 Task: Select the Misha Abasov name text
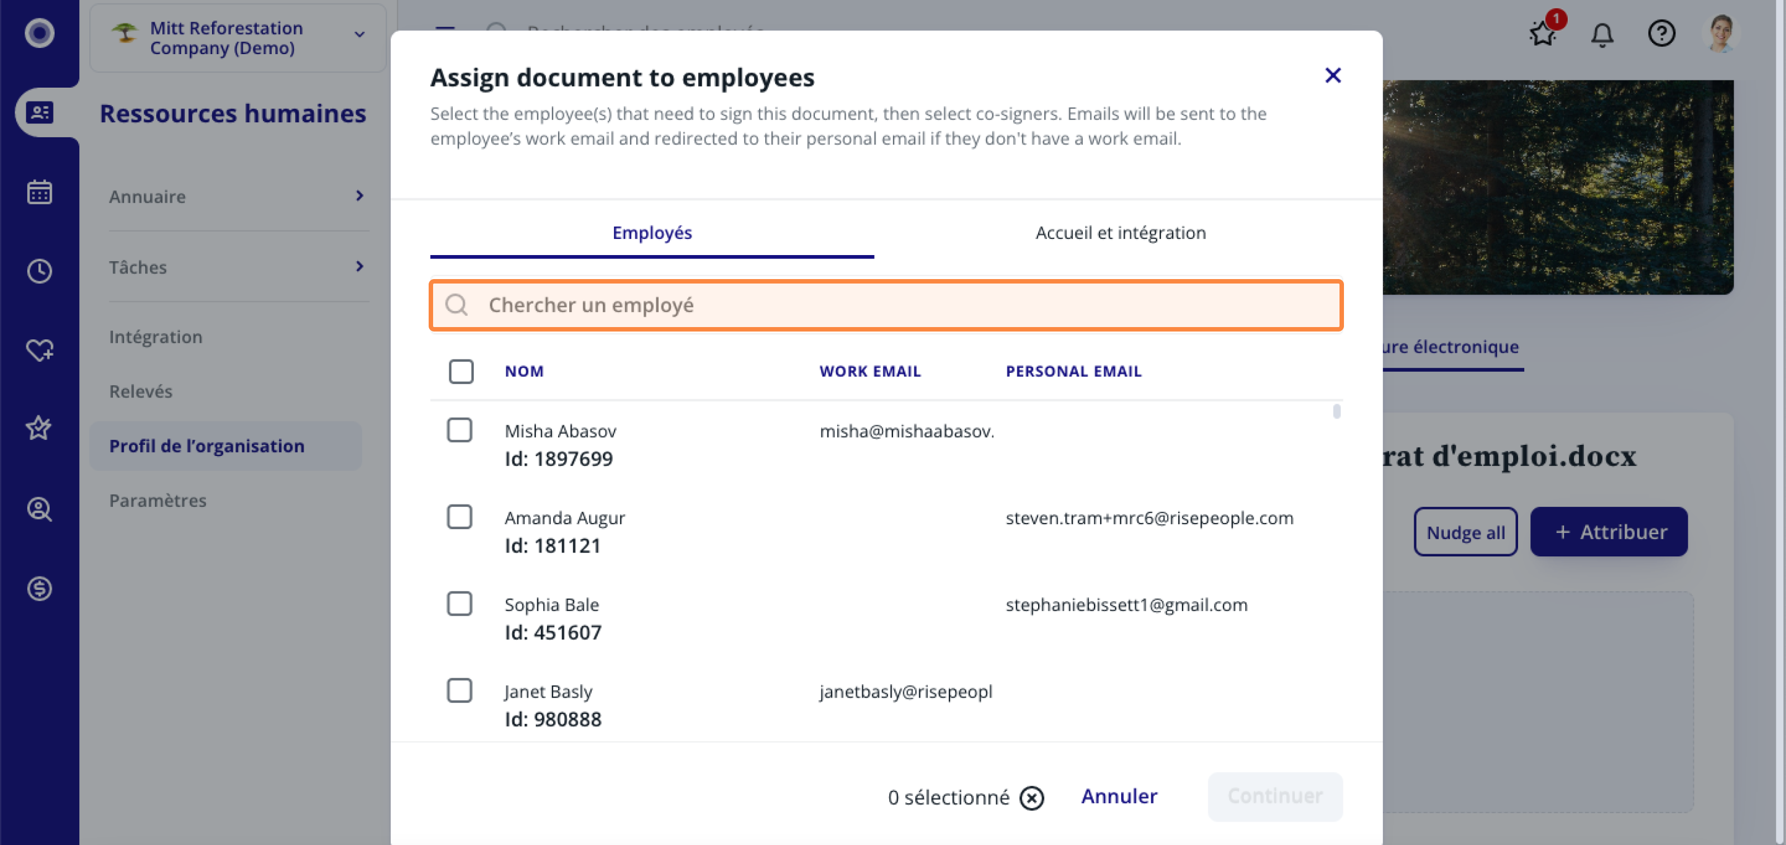[x=560, y=431]
